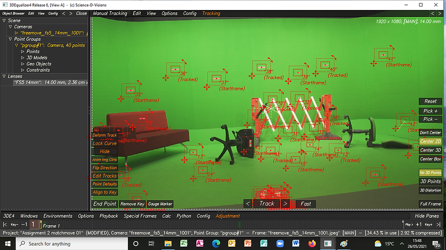Open PowerPoint from the taskbar
The width and height of the screenshot is (446, 250).
(248, 243)
